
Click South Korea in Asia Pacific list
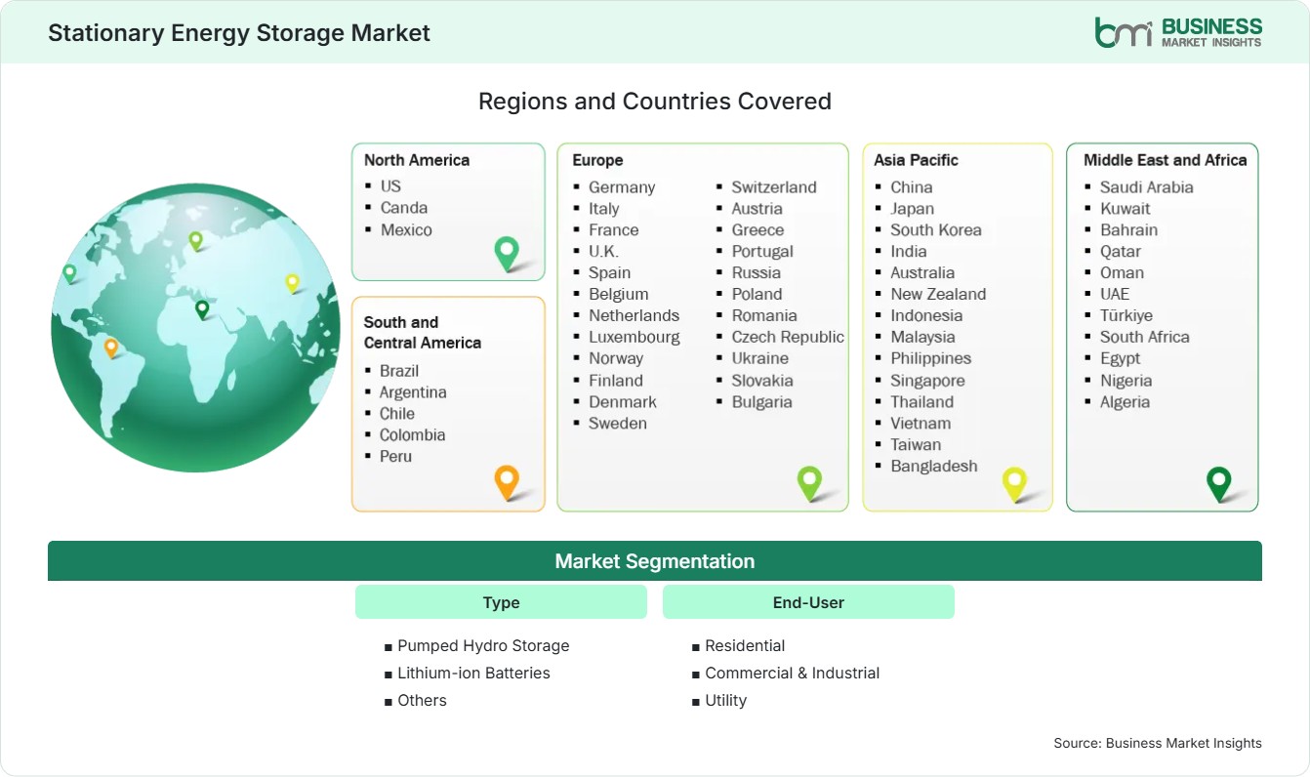pos(936,229)
